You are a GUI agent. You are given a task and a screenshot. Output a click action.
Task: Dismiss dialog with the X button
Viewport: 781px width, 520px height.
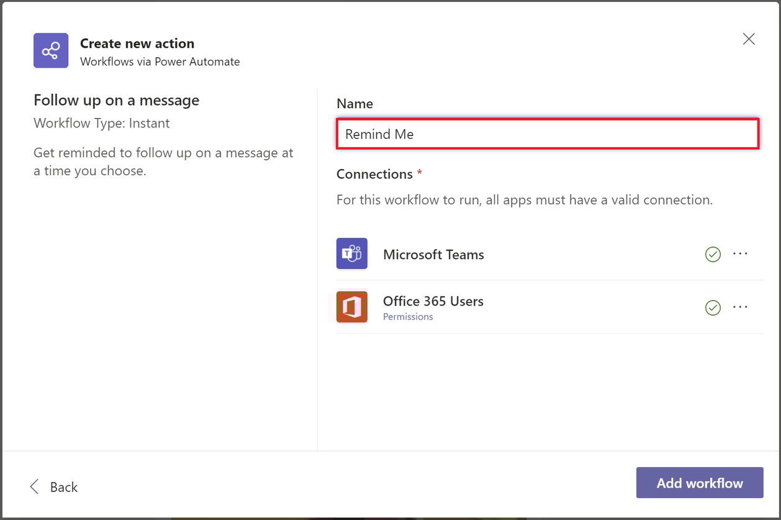(749, 39)
